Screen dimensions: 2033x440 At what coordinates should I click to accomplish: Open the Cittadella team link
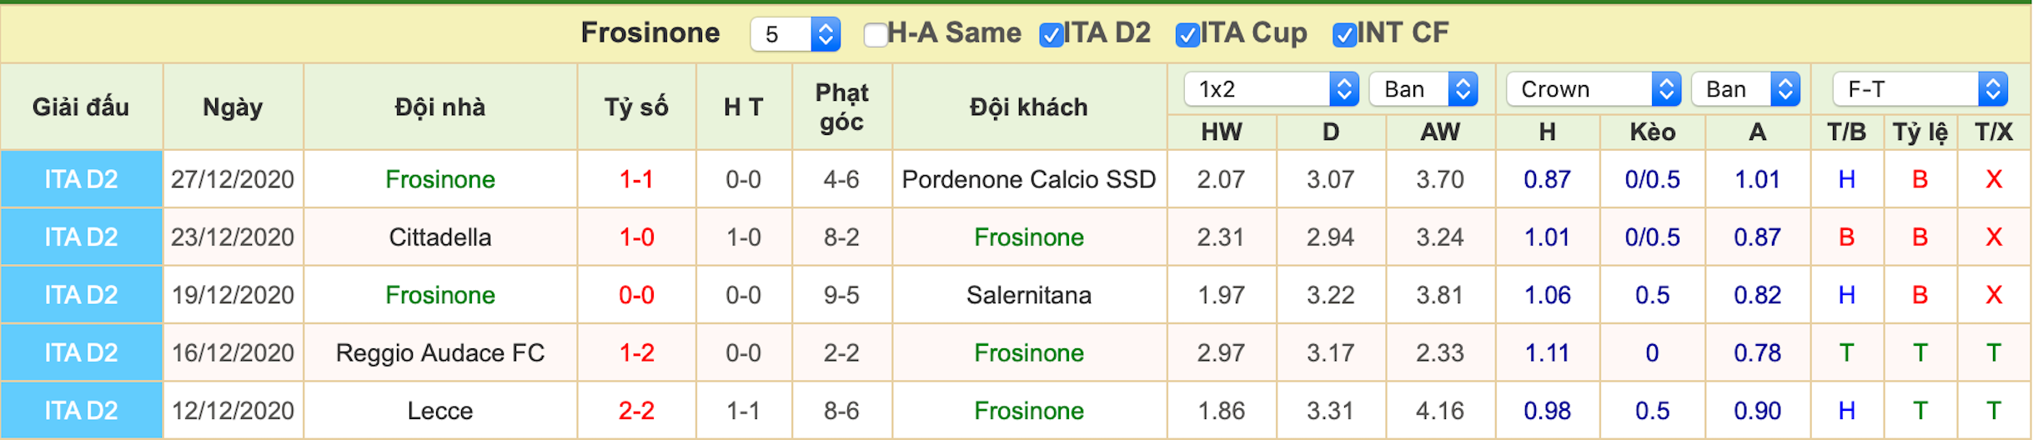point(440,237)
